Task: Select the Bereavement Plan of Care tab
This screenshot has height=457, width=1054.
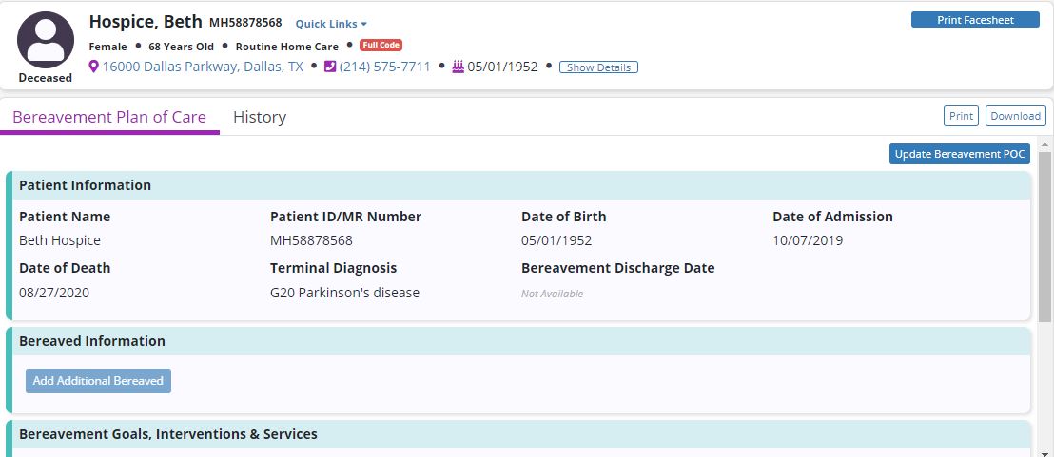Action: pyautogui.click(x=109, y=117)
